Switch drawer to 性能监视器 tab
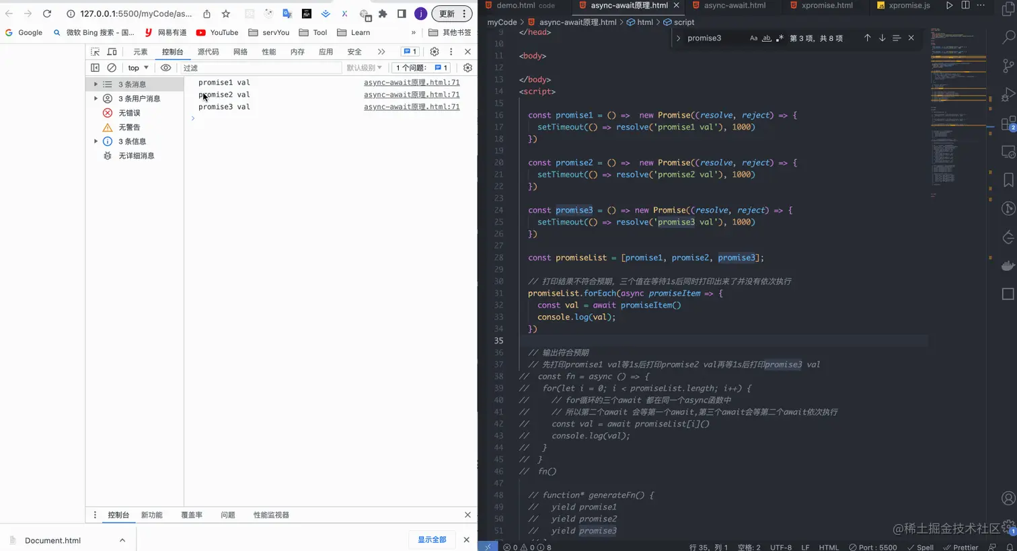 pyautogui.click(x=271, y=515)
